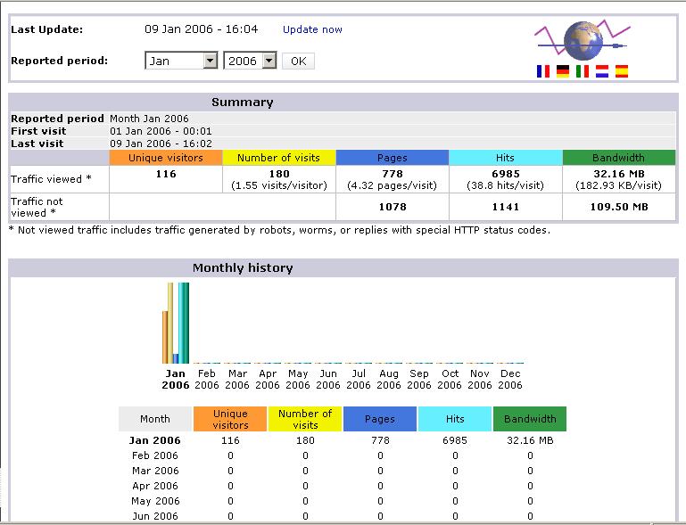The width and height of the screenshot is (686, 525).
Task: Select the green Bandwidth summary header
Action: click(x=618, y=158)
